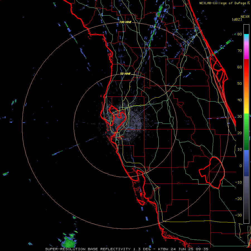Click the dBZ units label
251x251 pixels.
[x=237, y=20]
